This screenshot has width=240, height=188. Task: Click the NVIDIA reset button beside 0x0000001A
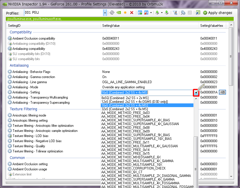point(222,92)
